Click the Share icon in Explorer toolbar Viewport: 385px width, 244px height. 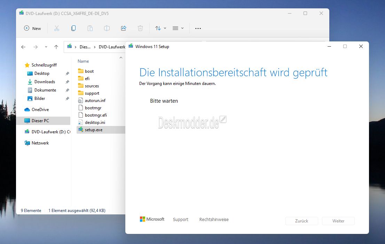[x=124, y=28]
